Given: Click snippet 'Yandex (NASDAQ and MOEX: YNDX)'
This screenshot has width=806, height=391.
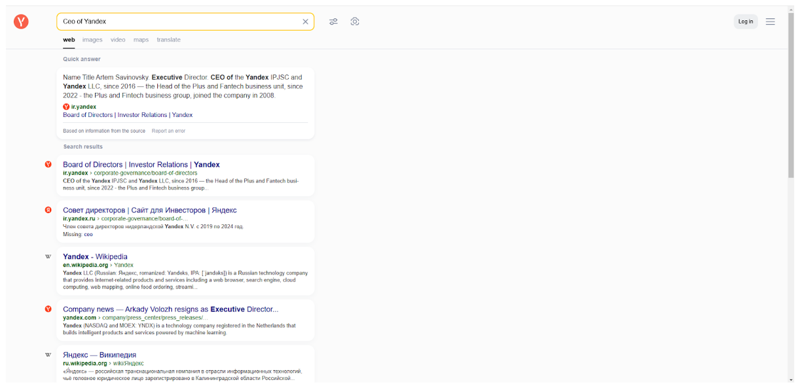Looking at the screenshot, I should coord(179,329).
